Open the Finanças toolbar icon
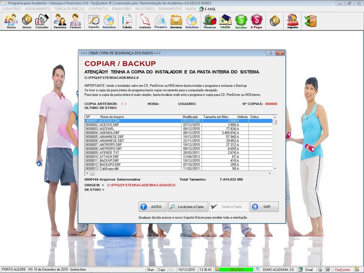The height and width of the screenshot is (273, 364). [210, 21]
